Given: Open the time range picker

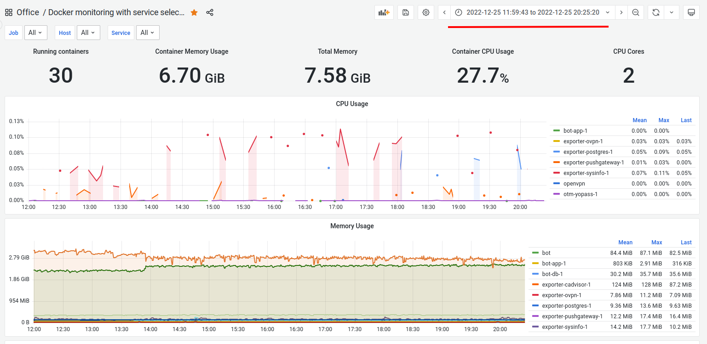Looking at the screenshot, I should tap(534, 12).
